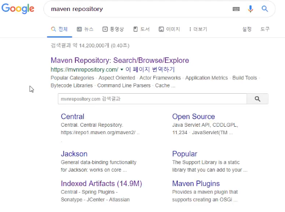Click 'General data-binding functionality' snippet text
This screenshot has height=212, width=285.
click(x=98, y=162)
